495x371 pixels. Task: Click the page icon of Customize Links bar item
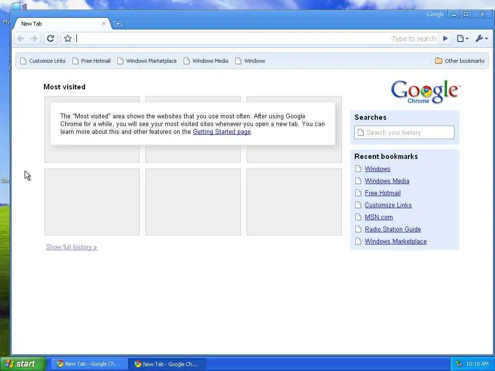pyautogui.click(x=23, y=61)
